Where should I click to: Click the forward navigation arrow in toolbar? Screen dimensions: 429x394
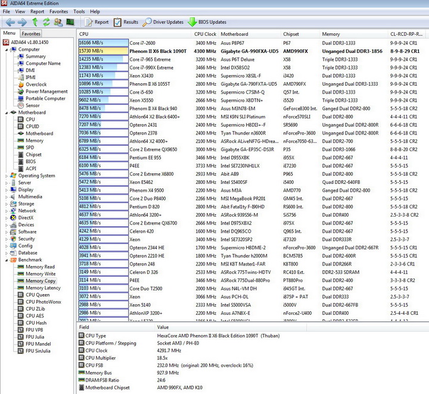tap(22, 22)
